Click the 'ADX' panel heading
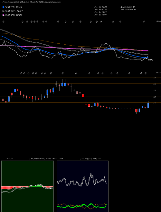The width and height of the screenshot is (161, 212). (x=61, y=159)
